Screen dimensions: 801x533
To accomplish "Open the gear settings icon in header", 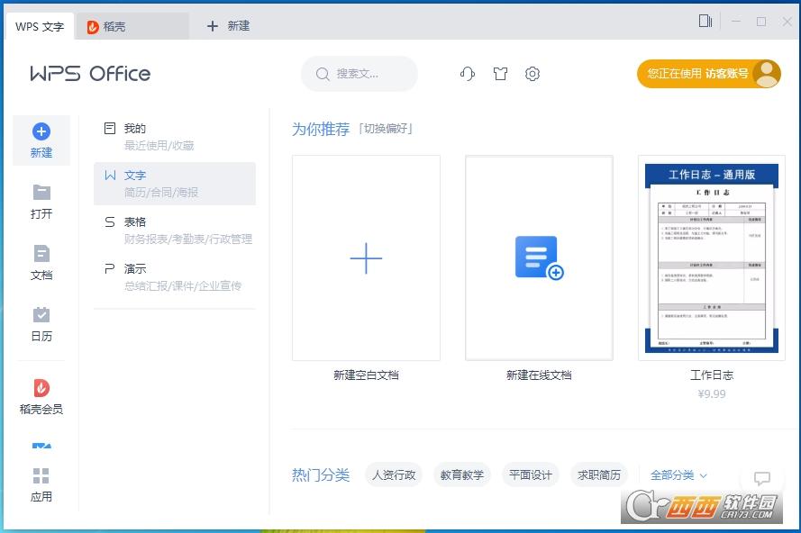I will coord(532,74).
